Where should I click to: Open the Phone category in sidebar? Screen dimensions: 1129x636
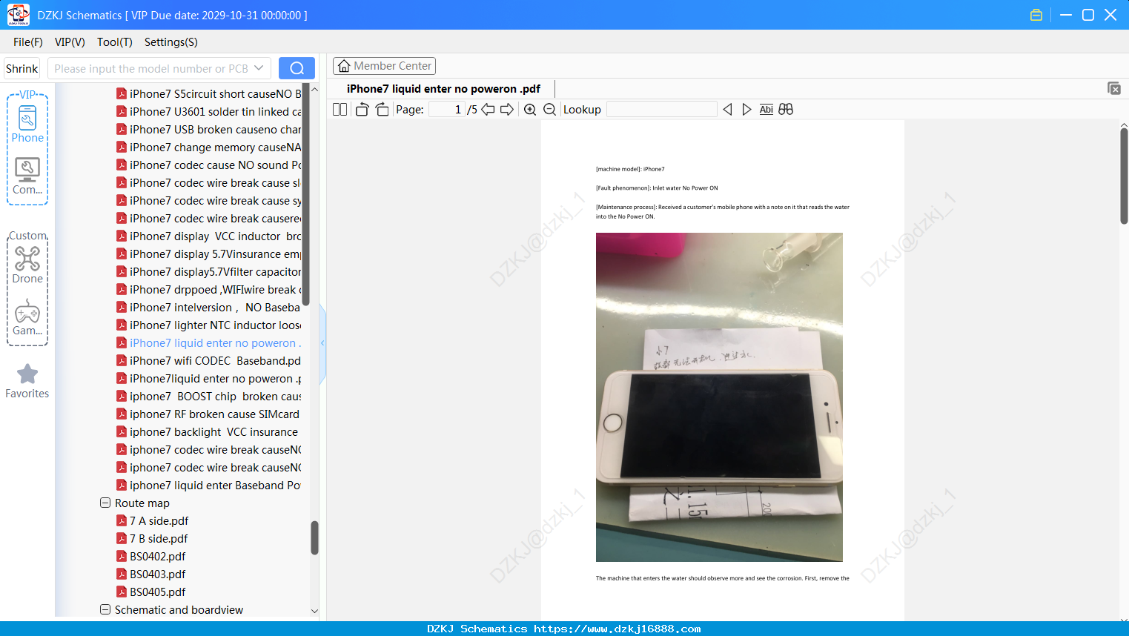pos(27,125)
